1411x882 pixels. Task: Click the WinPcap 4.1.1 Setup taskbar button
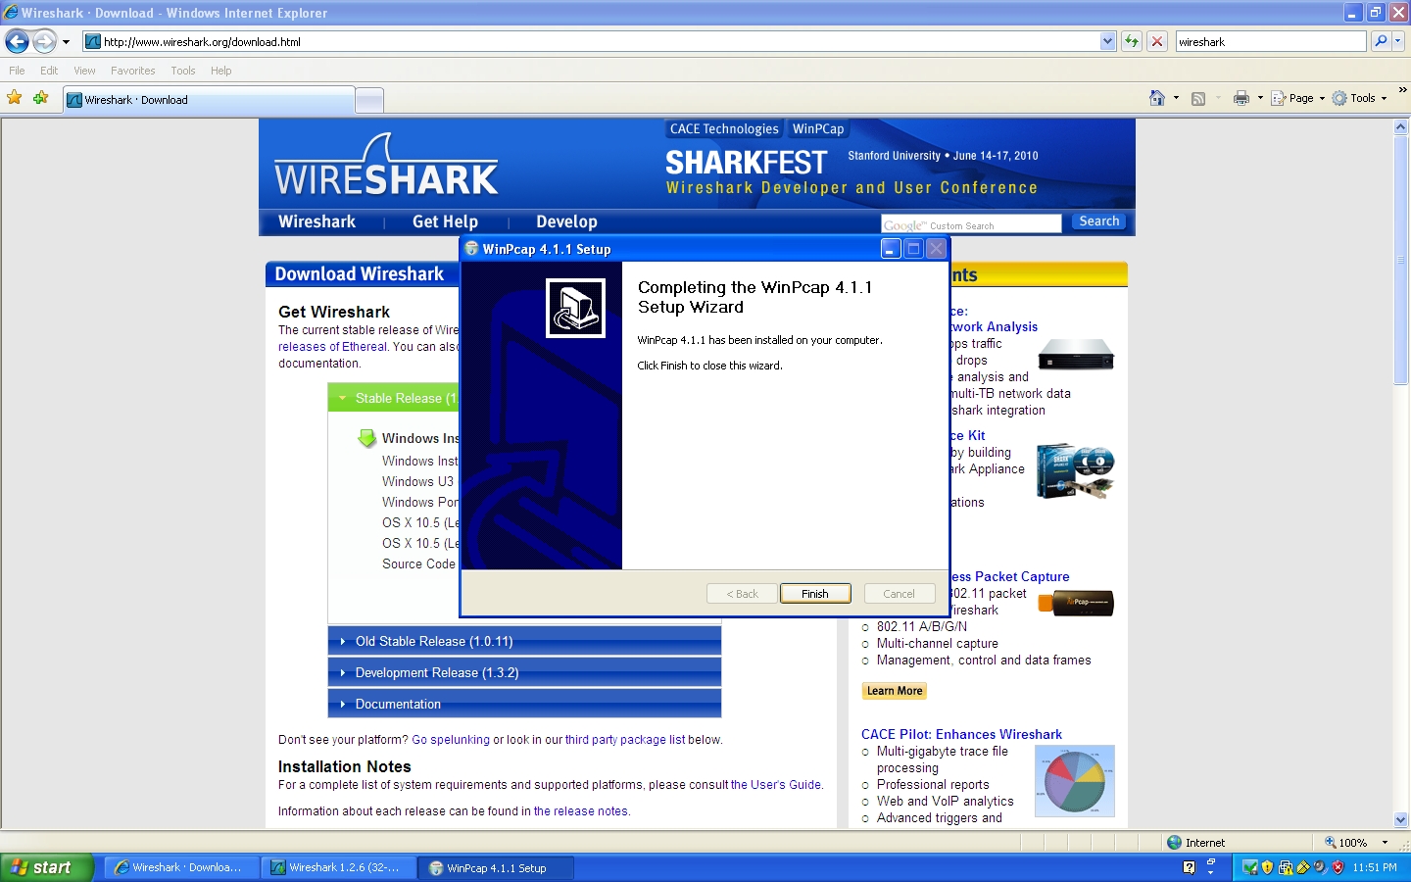(497, 867)
